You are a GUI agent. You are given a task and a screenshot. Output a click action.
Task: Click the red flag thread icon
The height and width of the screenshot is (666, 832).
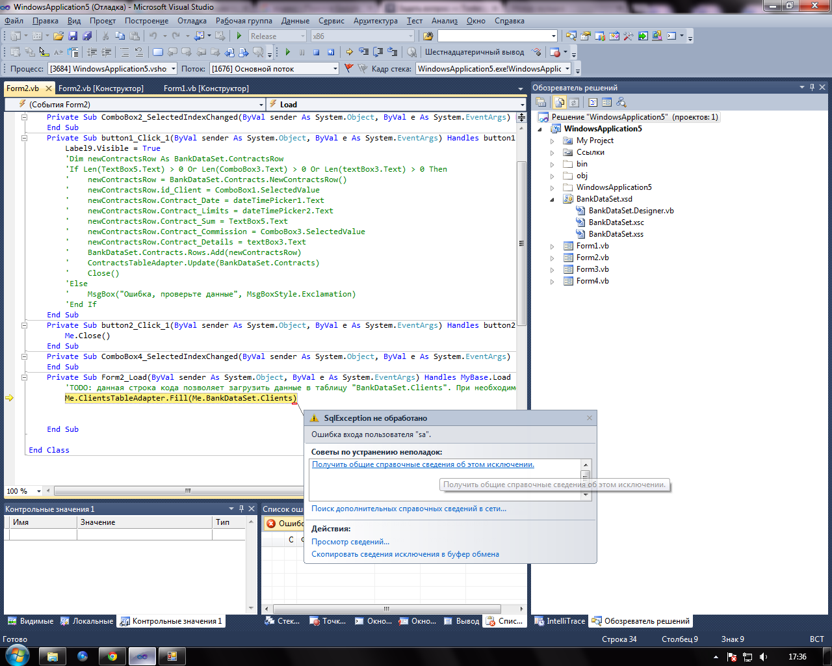pyautogui.click(x=348, y=68)
